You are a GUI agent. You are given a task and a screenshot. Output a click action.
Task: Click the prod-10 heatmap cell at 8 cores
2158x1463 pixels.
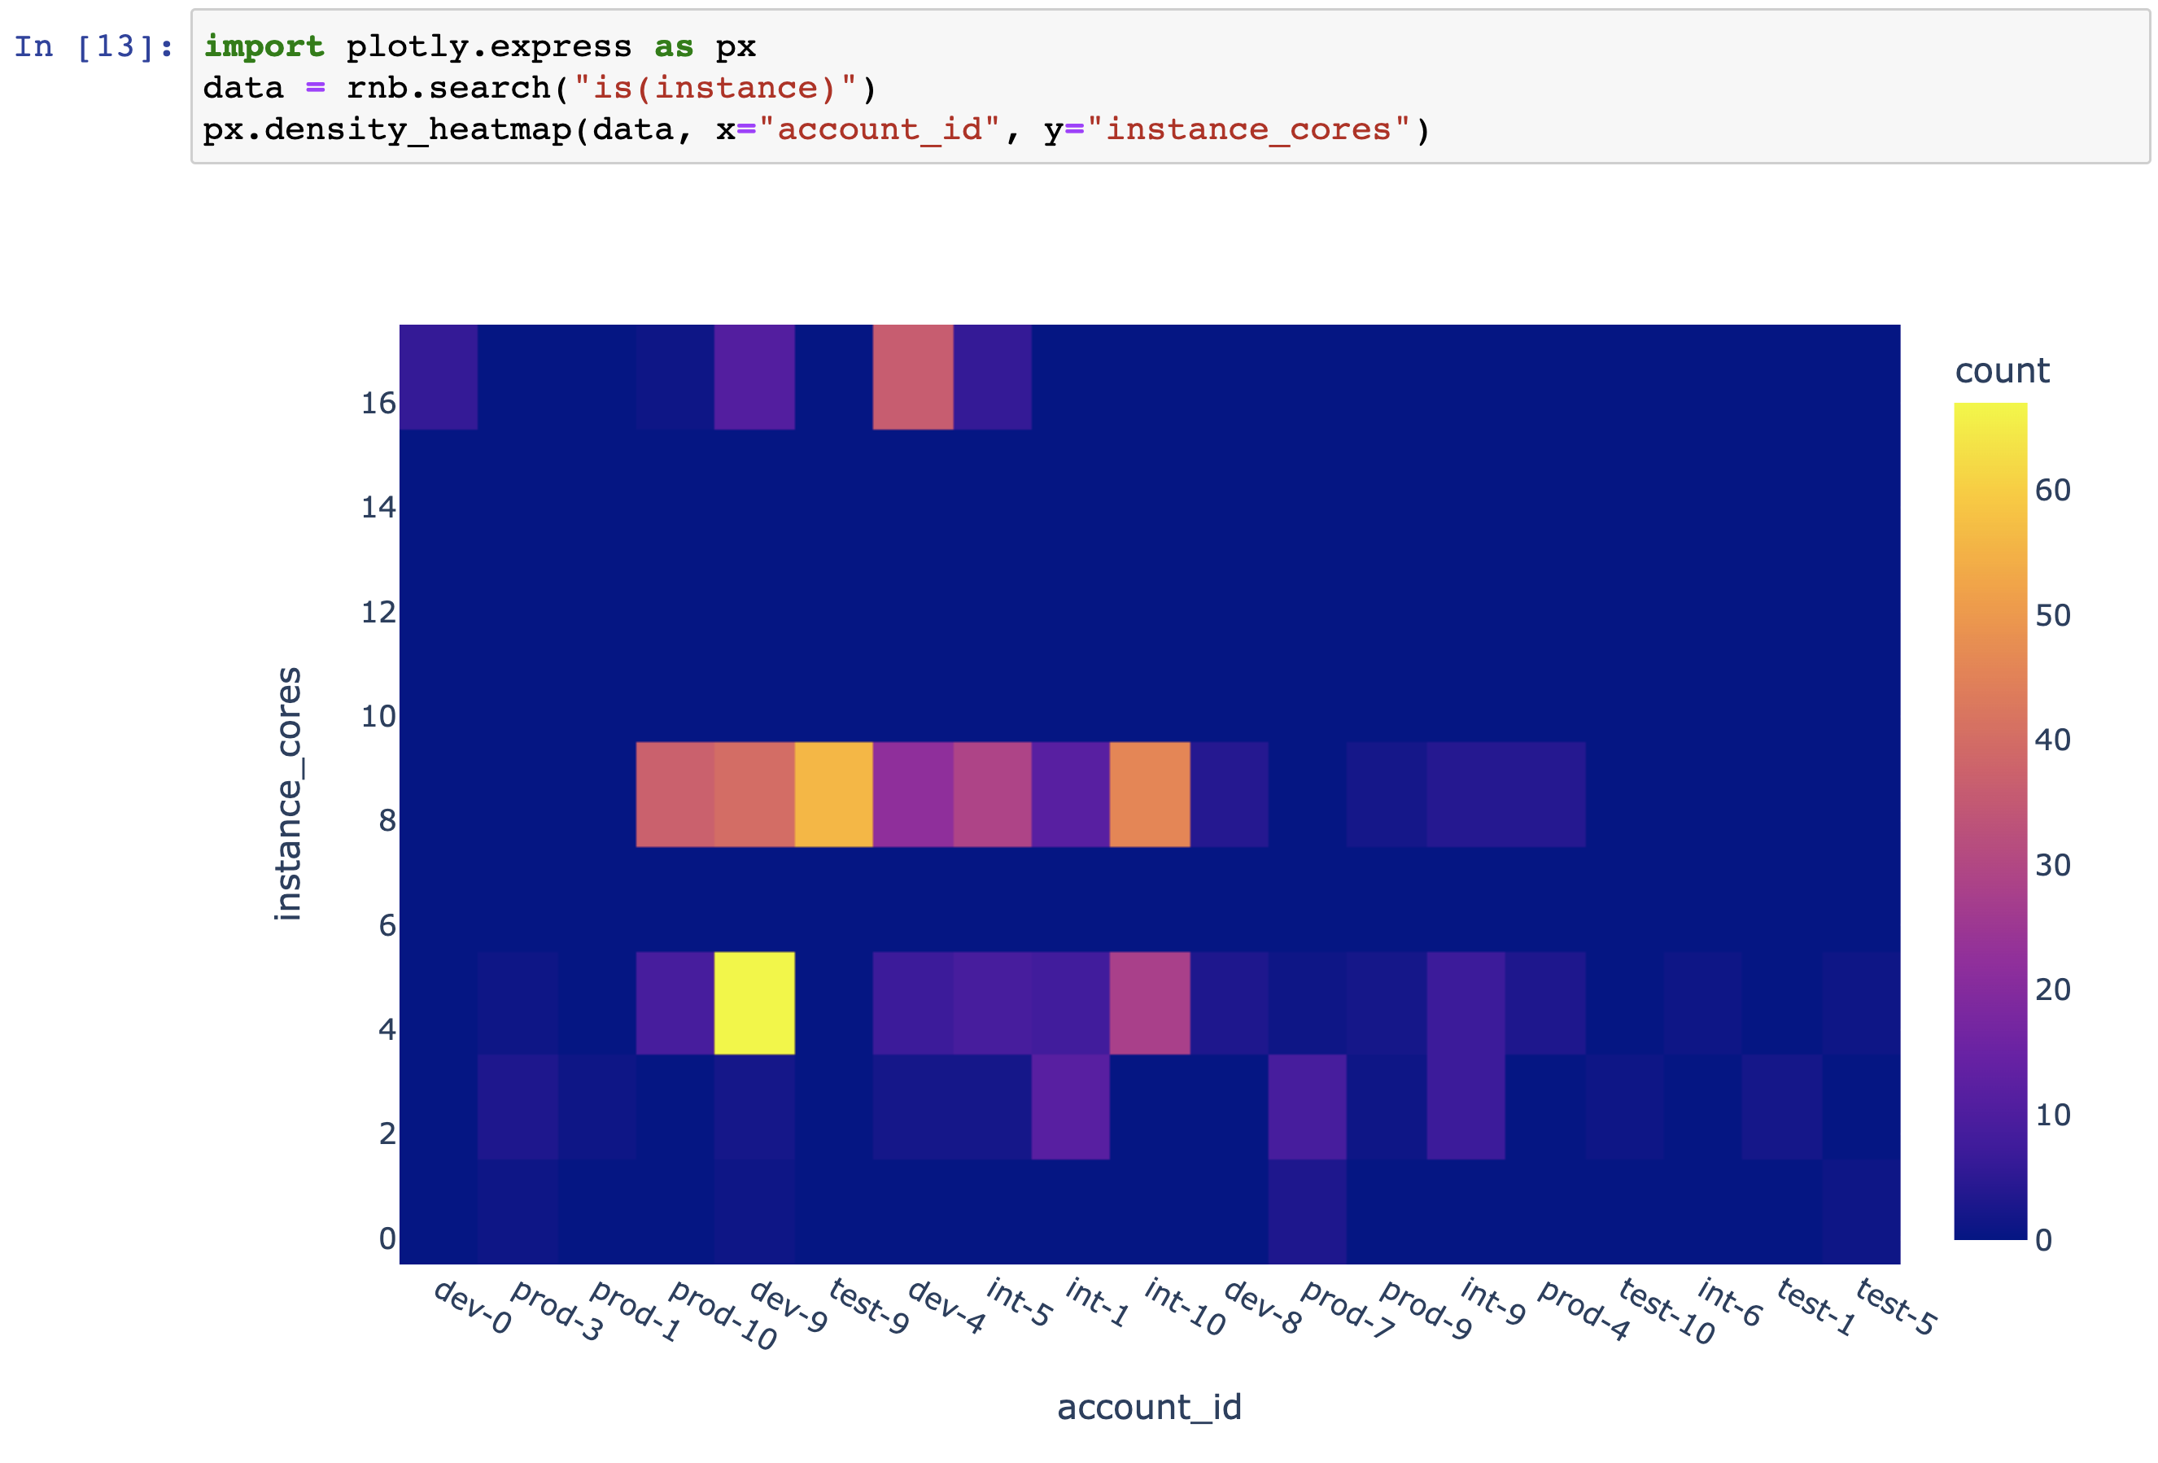[675, 793]
